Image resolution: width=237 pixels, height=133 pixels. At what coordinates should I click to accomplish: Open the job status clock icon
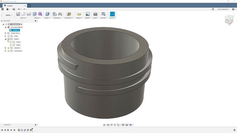(x=213, y=9)
